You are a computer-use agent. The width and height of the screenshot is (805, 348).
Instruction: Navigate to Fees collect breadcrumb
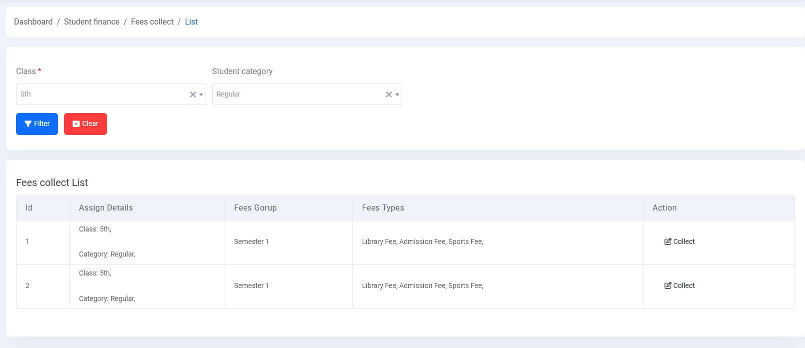[x=152, y=22]
